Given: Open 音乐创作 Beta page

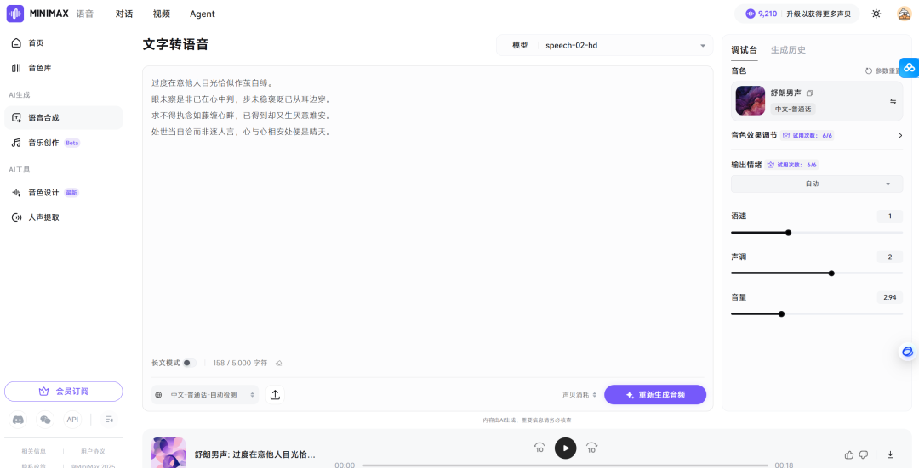Looking at the screenshot, I should pos(63,143).
